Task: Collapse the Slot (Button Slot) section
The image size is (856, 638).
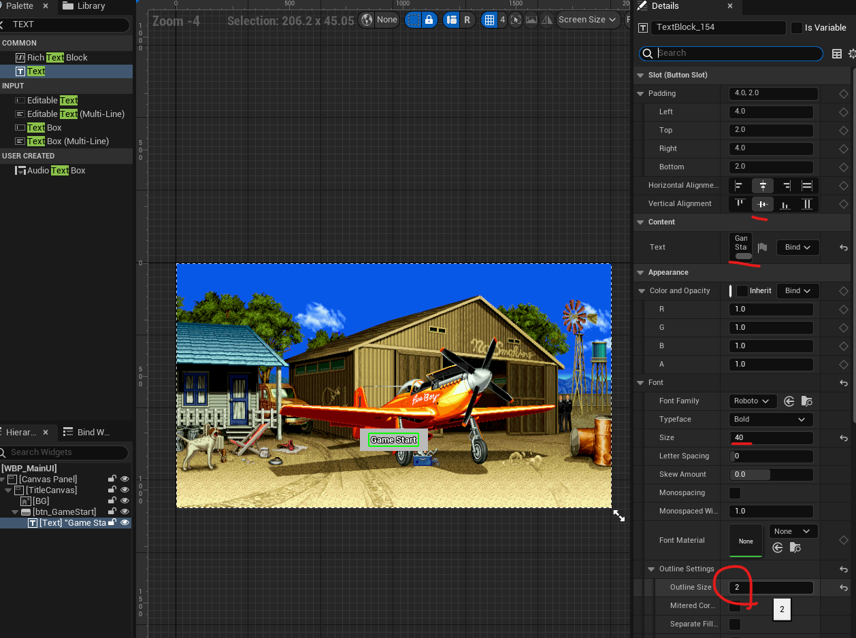Action: [x=640, y=75]
